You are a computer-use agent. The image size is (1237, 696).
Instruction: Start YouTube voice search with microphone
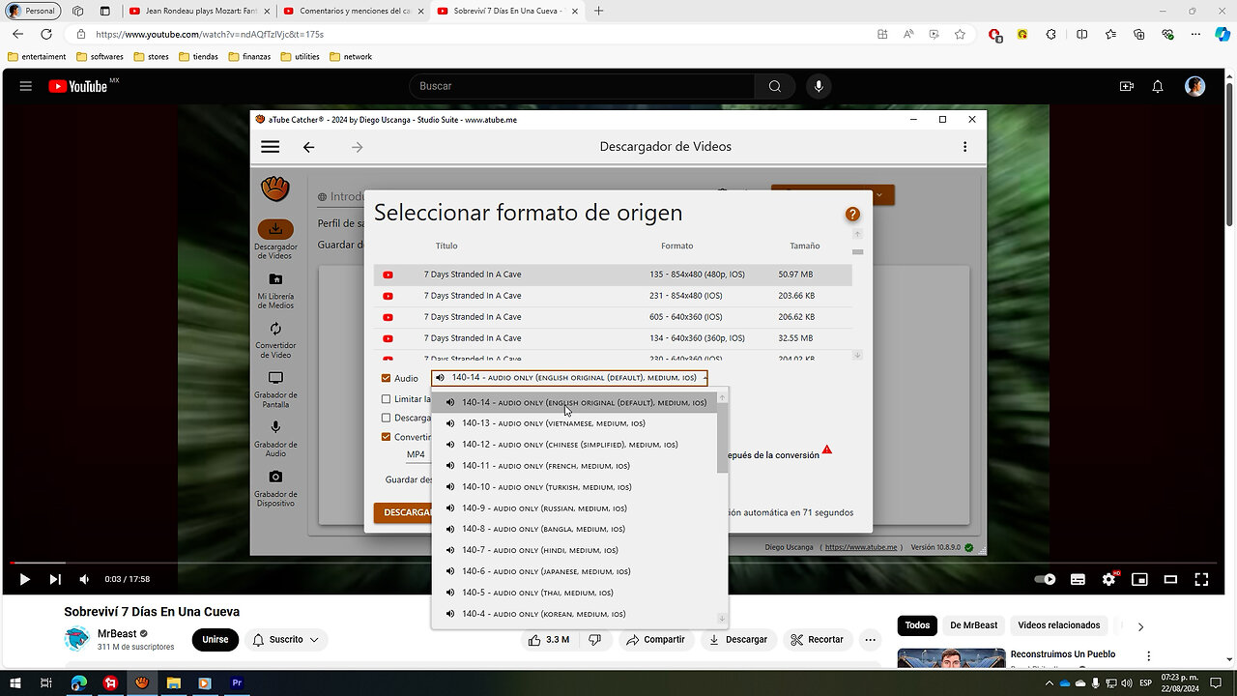click(819, 86)
